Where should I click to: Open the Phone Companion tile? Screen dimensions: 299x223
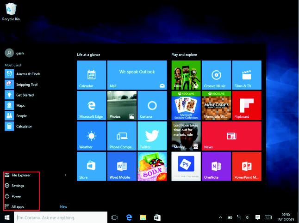click(122, 136)
